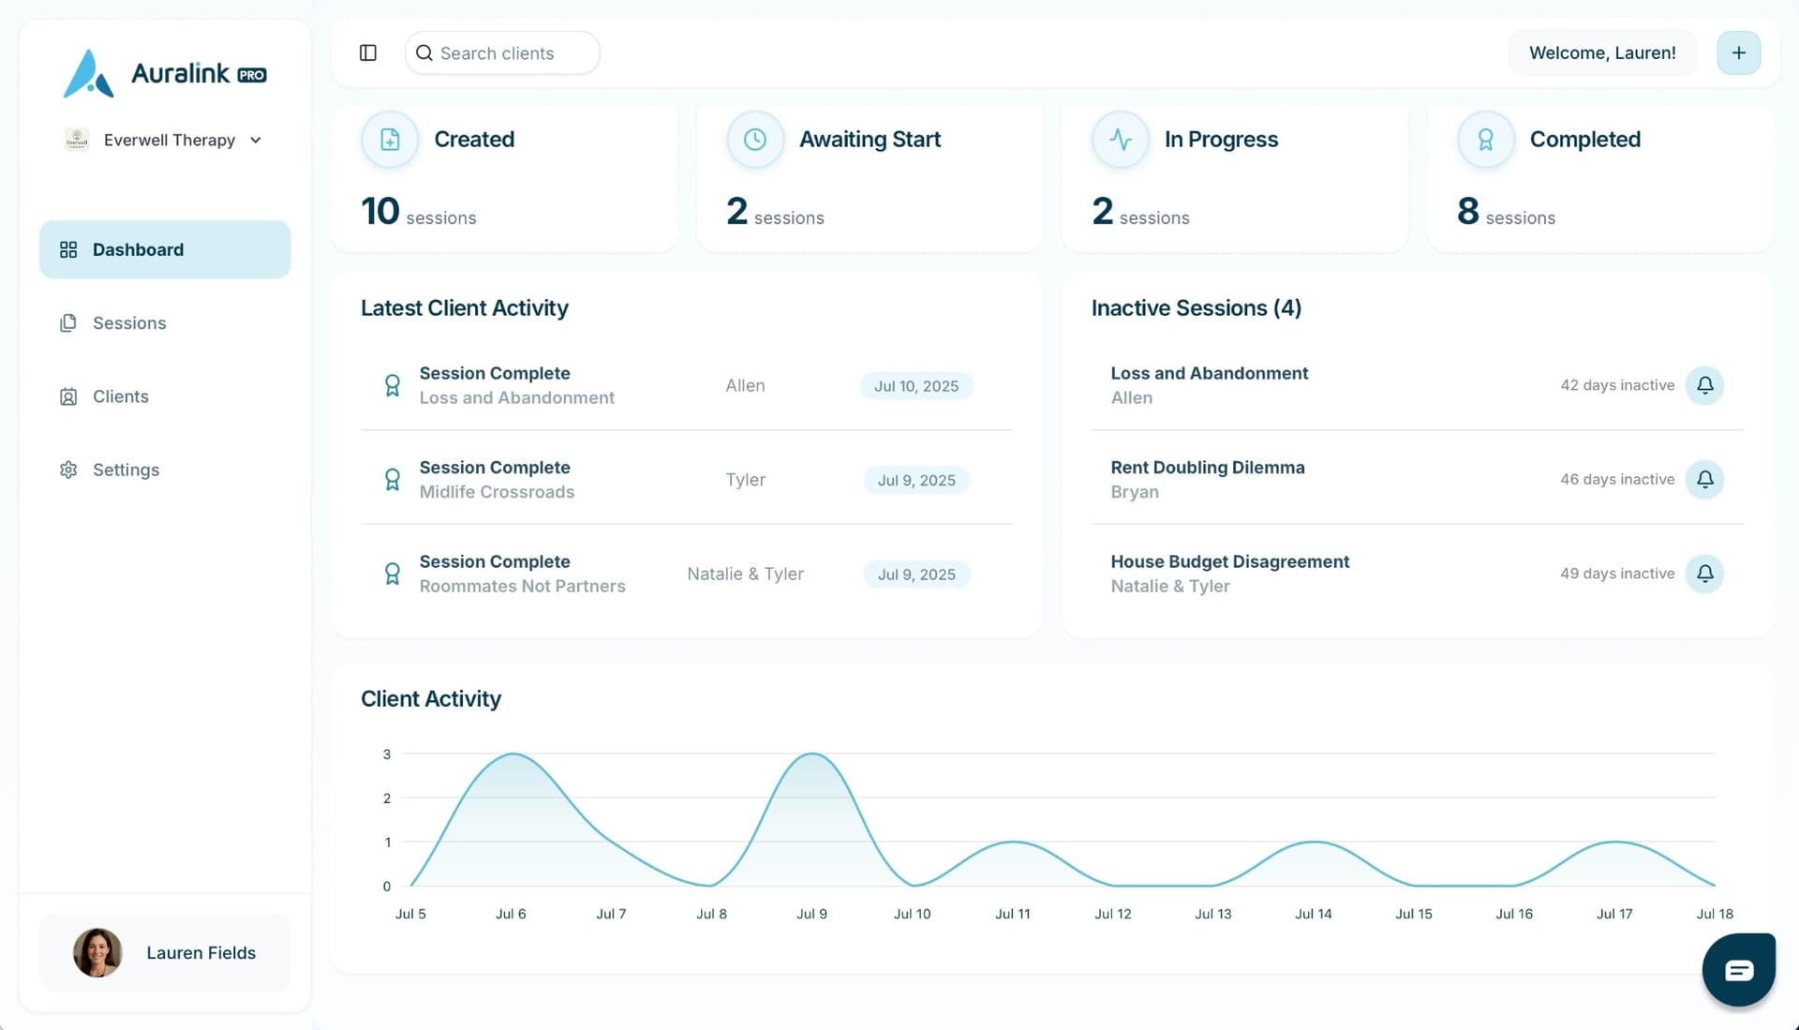The height and width of the screenshot is (1030, 1799).
Task: Click the bell icon for Loss and Abandonment
Action: click(1705, 385)
